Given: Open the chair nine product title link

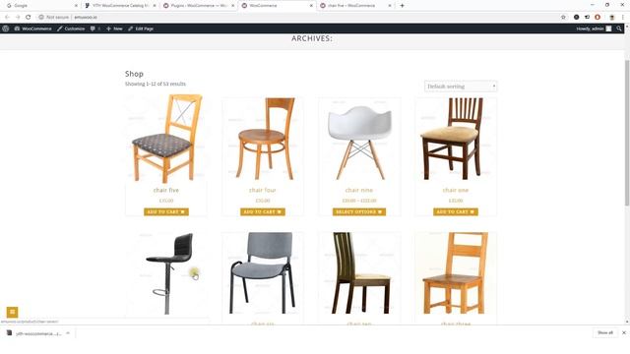Looking at the screenshot, I should coord(358,190).
